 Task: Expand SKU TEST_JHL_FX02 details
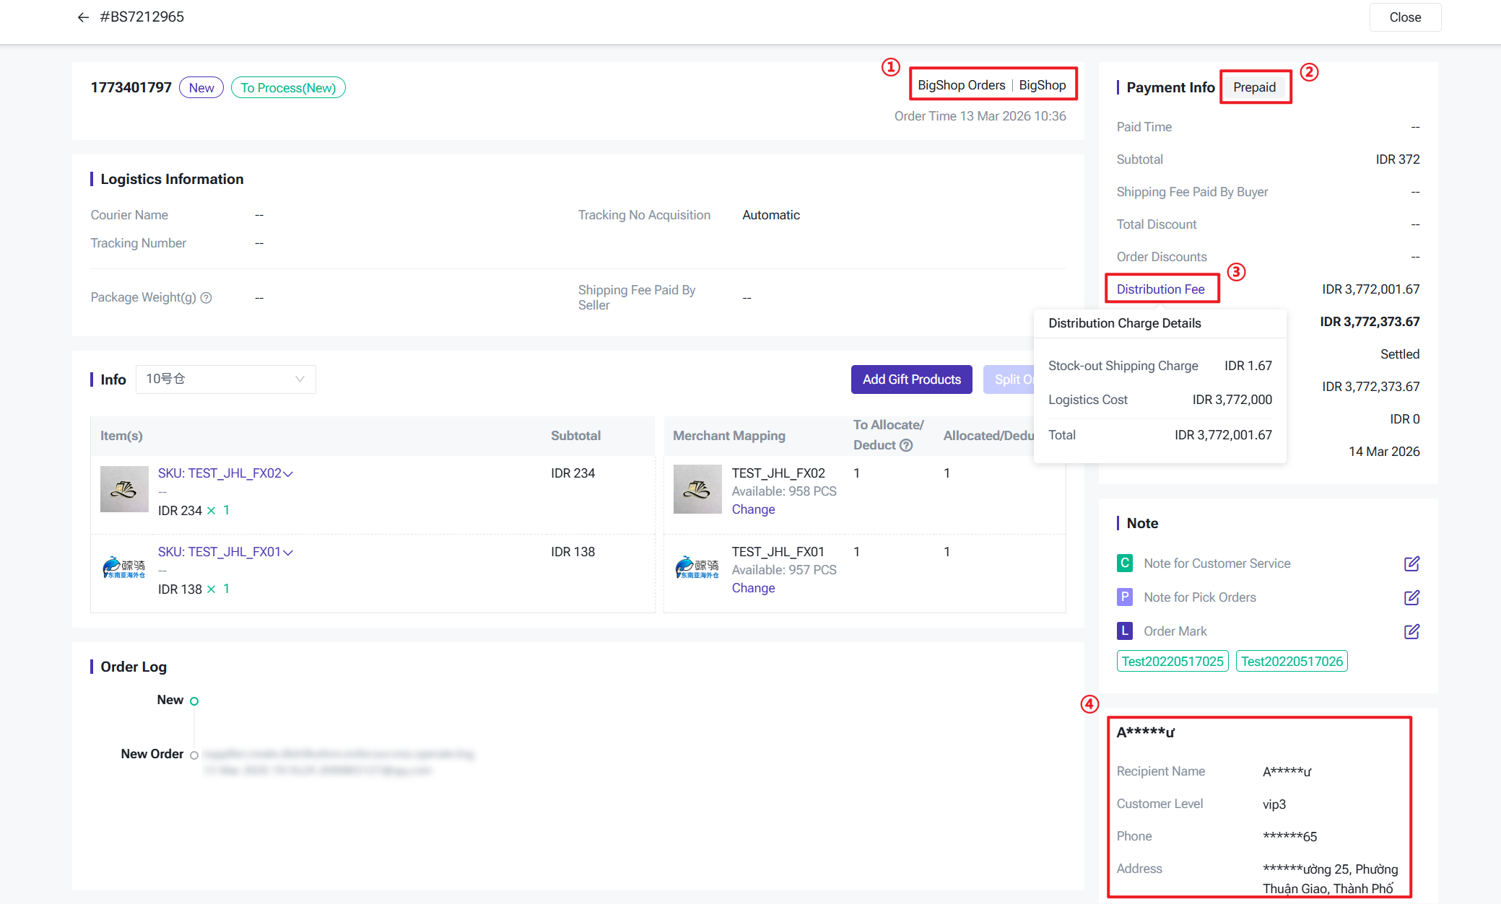click(x=288, y=474)
